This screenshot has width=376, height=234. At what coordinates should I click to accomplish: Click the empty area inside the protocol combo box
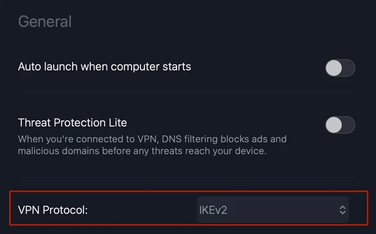point(282,210)
